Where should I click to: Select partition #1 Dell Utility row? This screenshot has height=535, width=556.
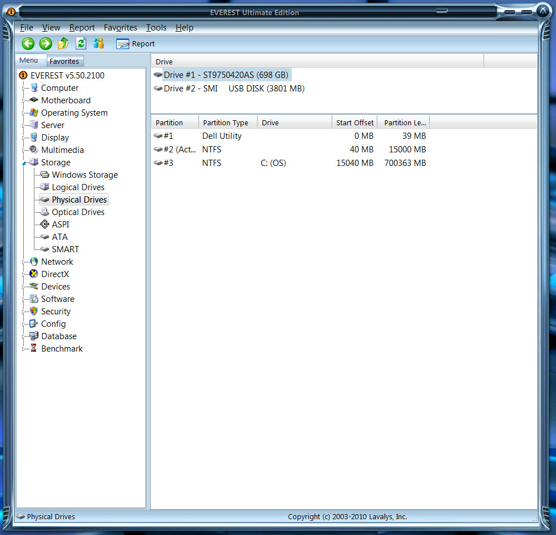[290, 136]
